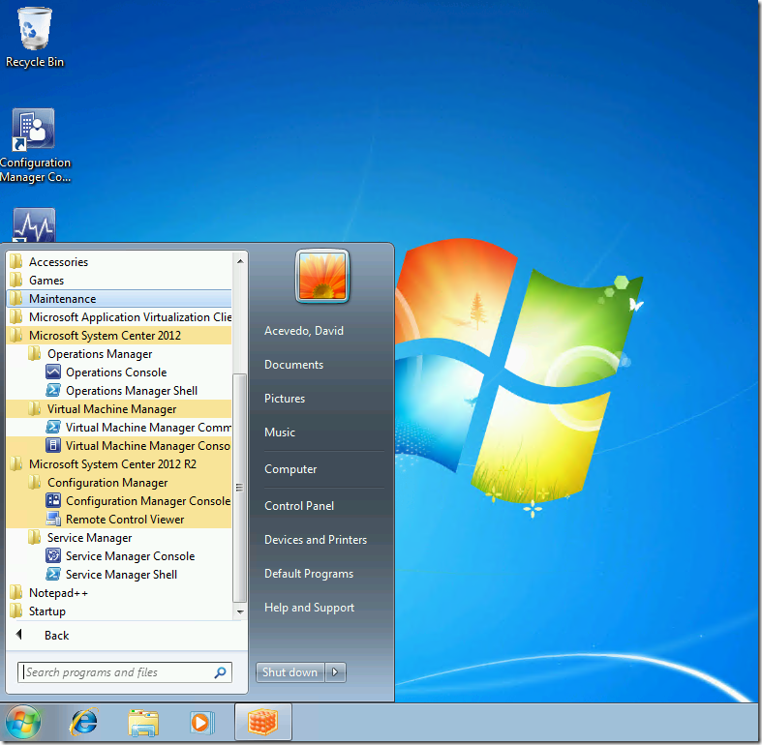This screenshot has height=745, width=762.
Task: Open Devices and Printers
Action: click(x=316, y=540)
